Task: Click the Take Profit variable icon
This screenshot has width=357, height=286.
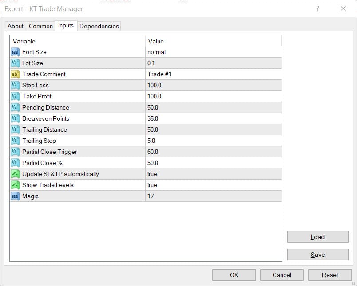Action: [15, 96]
